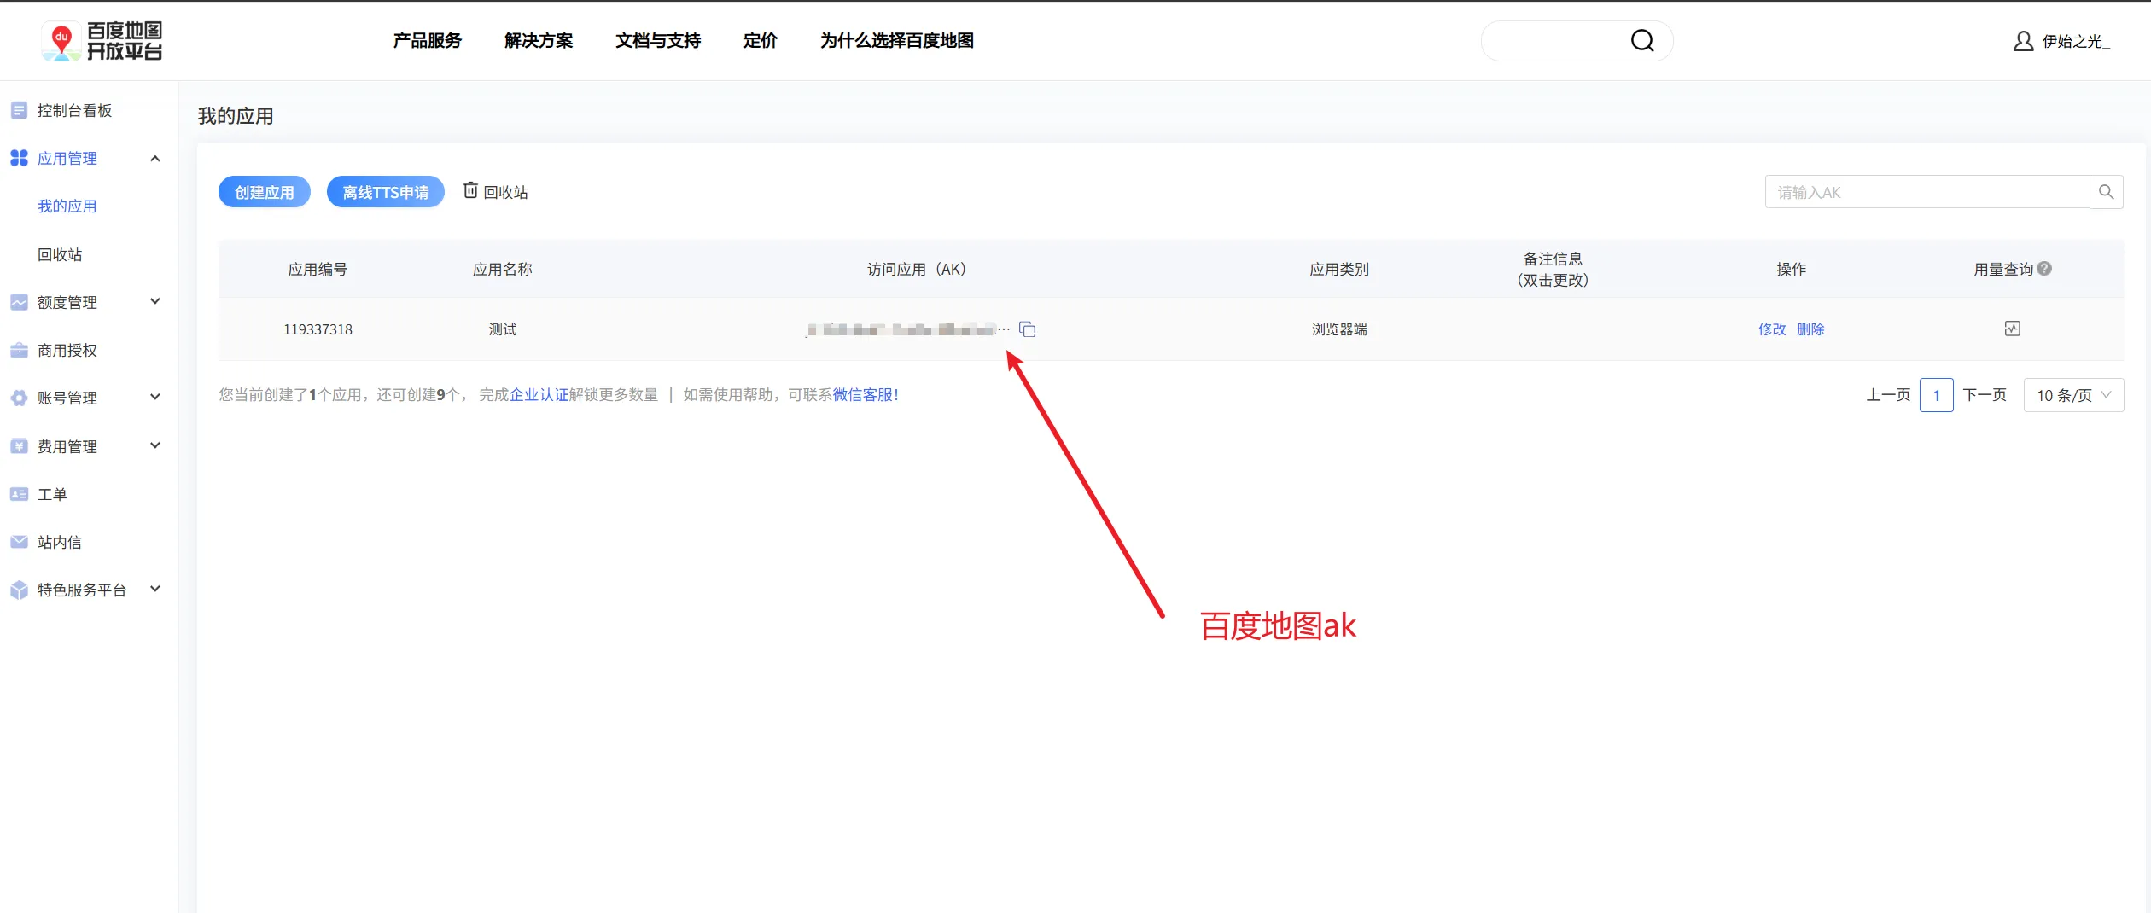Open the recycle bin trash icon
Screen dimensions: 2151x913
(470, 190)
